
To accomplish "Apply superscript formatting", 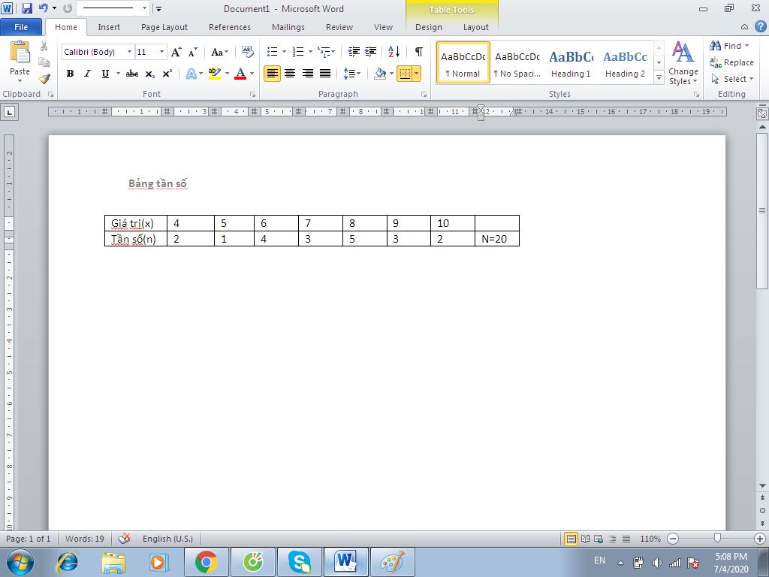I will pyautogui.click(x=167, y=74).
